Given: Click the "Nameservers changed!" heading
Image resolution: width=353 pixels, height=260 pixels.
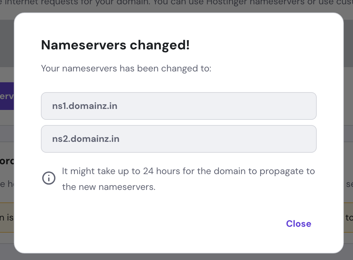Looking at the screenshot, I should point(115,45).
